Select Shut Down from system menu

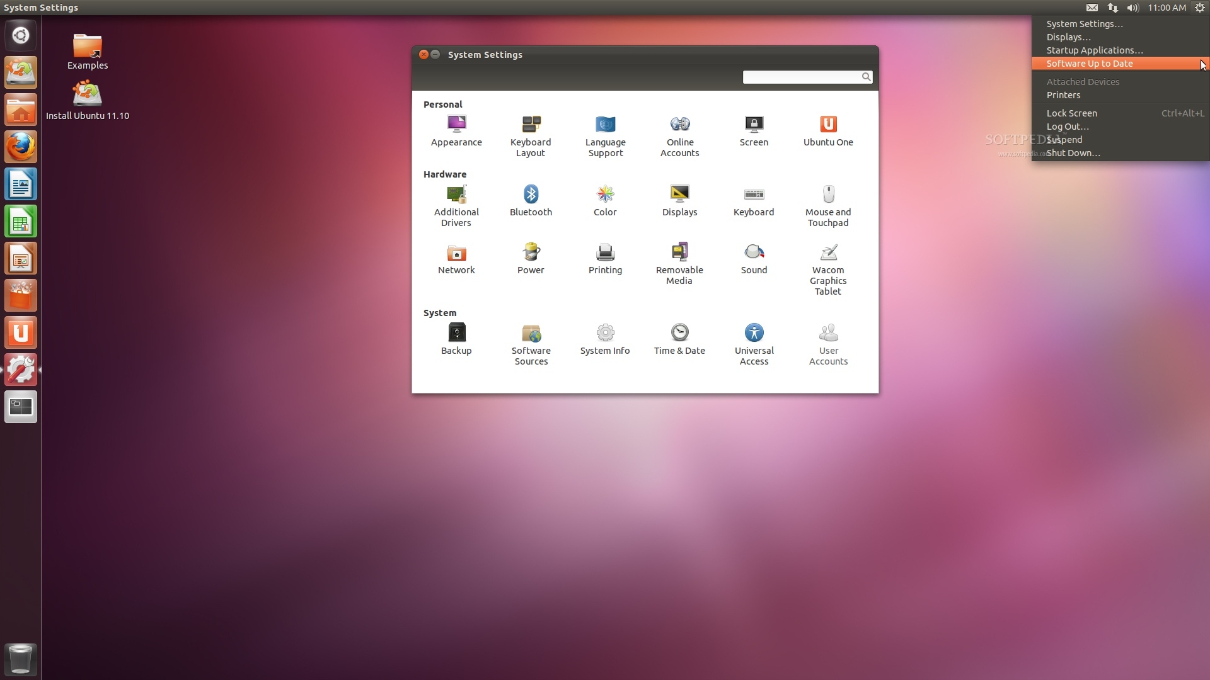click(1073, 152)
